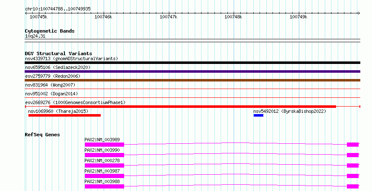Select the brown esv2759779 variant bar
Viewport: 372px width, 191px height.
coord(192,80)
